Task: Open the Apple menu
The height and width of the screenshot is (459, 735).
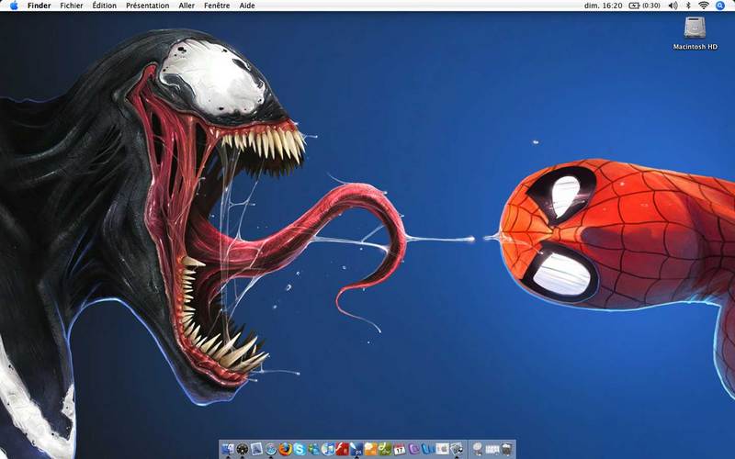Action: point(14,6)
